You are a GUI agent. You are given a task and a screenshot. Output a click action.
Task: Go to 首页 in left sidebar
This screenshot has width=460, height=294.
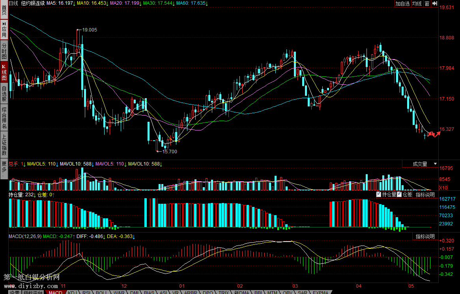4,9
